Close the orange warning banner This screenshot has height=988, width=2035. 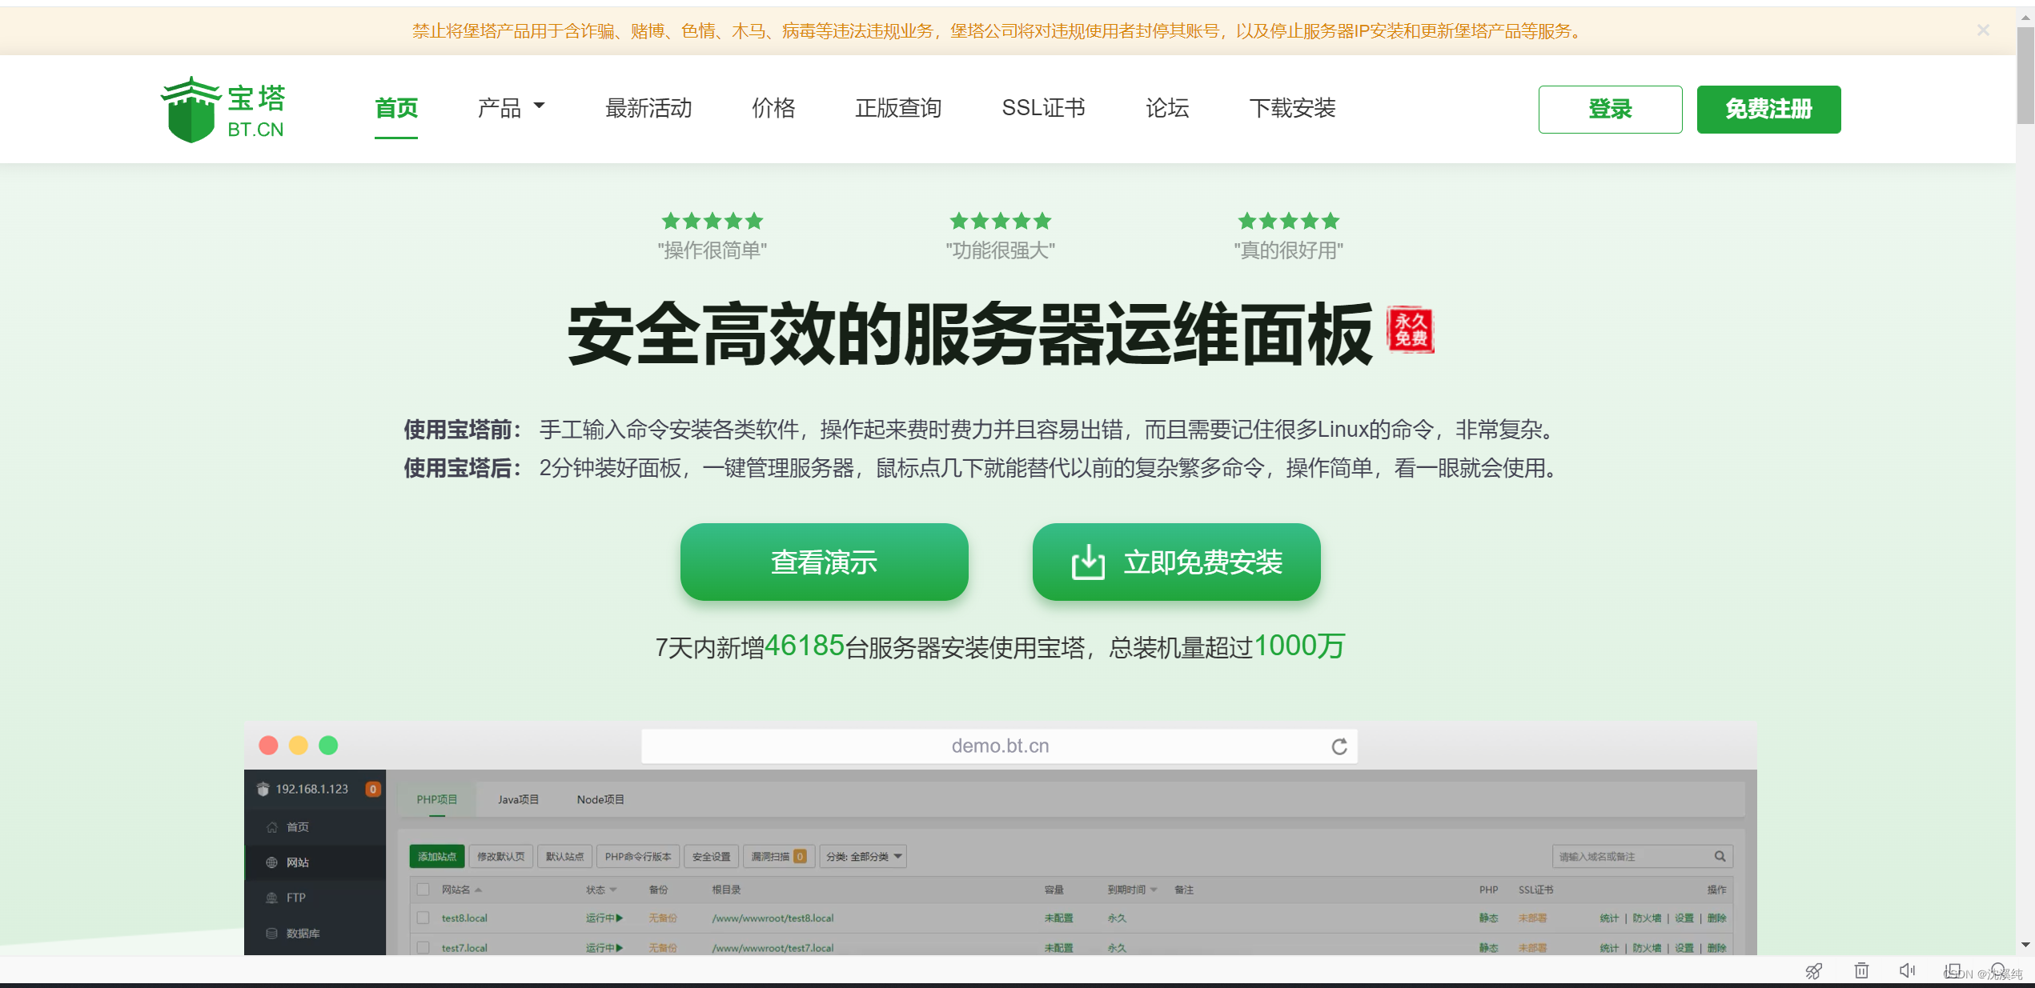pyautogui.click(x=1982, y=30)
